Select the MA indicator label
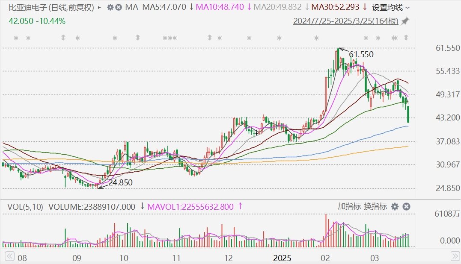461x264 pixels. pyautogui.click(x=131, y=7)
